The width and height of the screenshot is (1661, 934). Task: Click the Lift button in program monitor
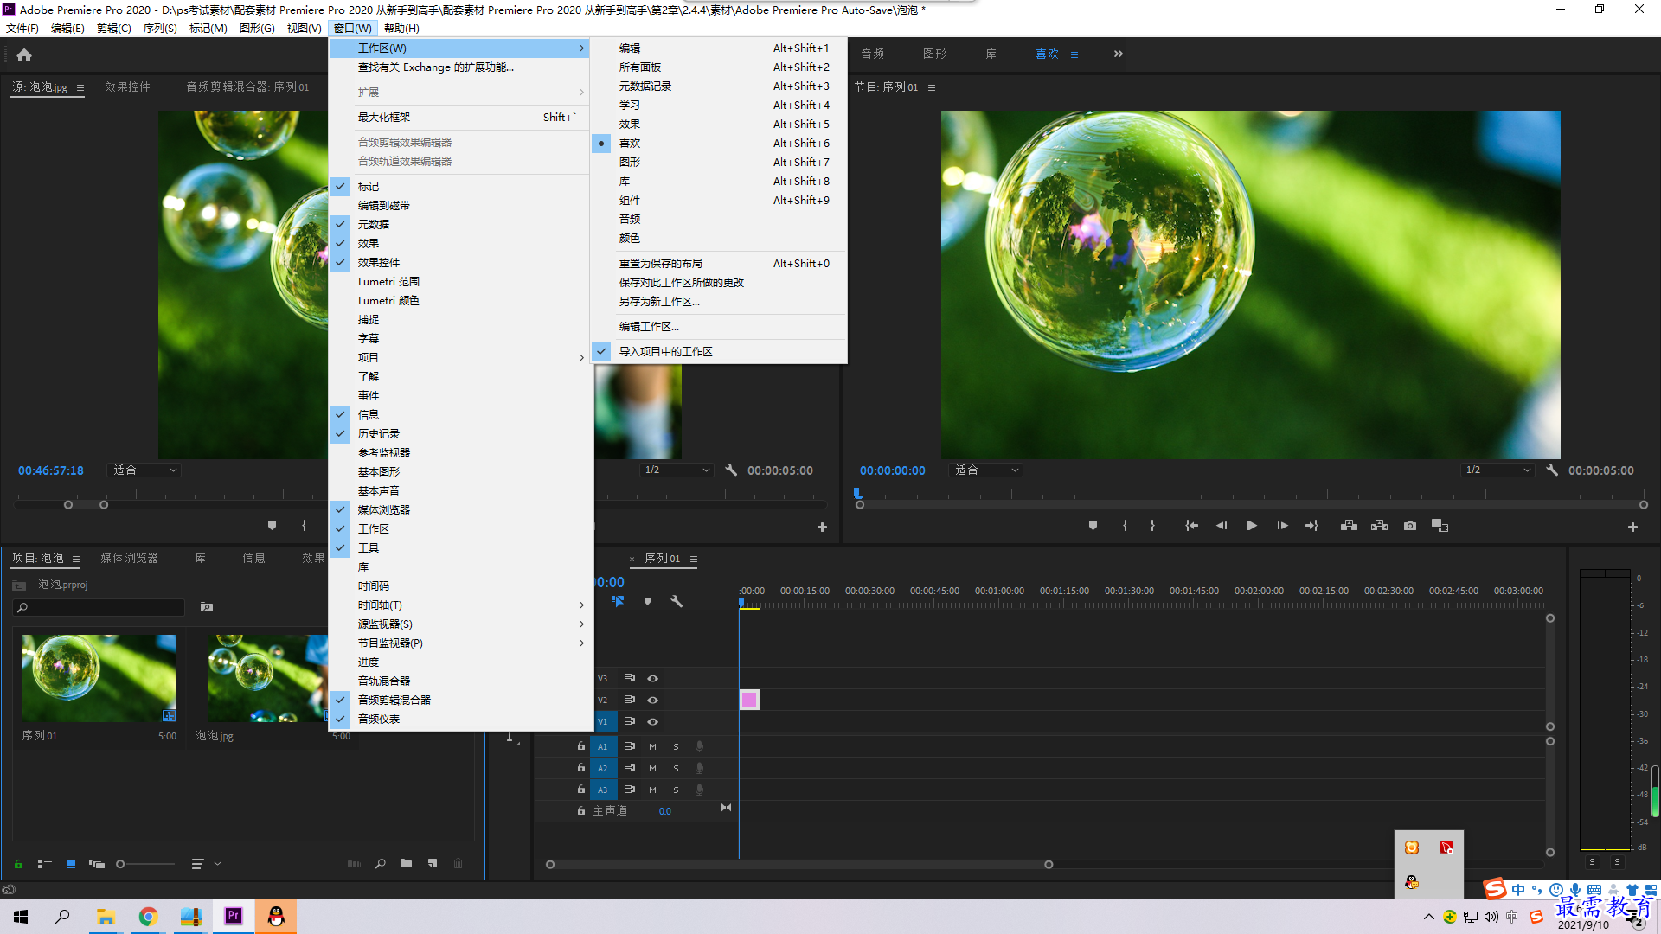(1349, 526)
